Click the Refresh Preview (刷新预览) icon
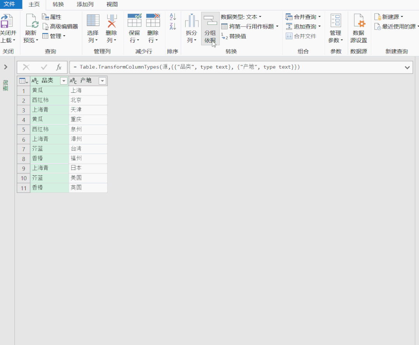 (x=31, y=21)
